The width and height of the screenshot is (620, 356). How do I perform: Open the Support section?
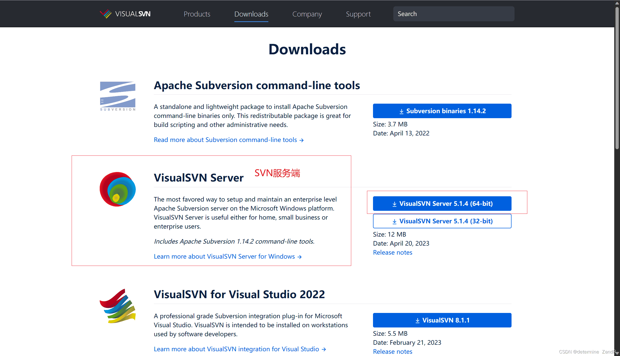[x=358, y=14]
